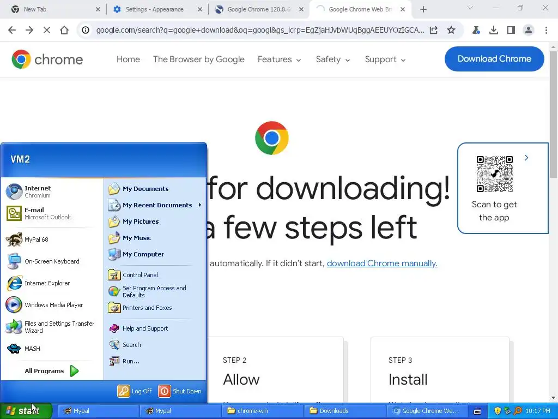Launch On-Screen Keyboard

[52, 261]
